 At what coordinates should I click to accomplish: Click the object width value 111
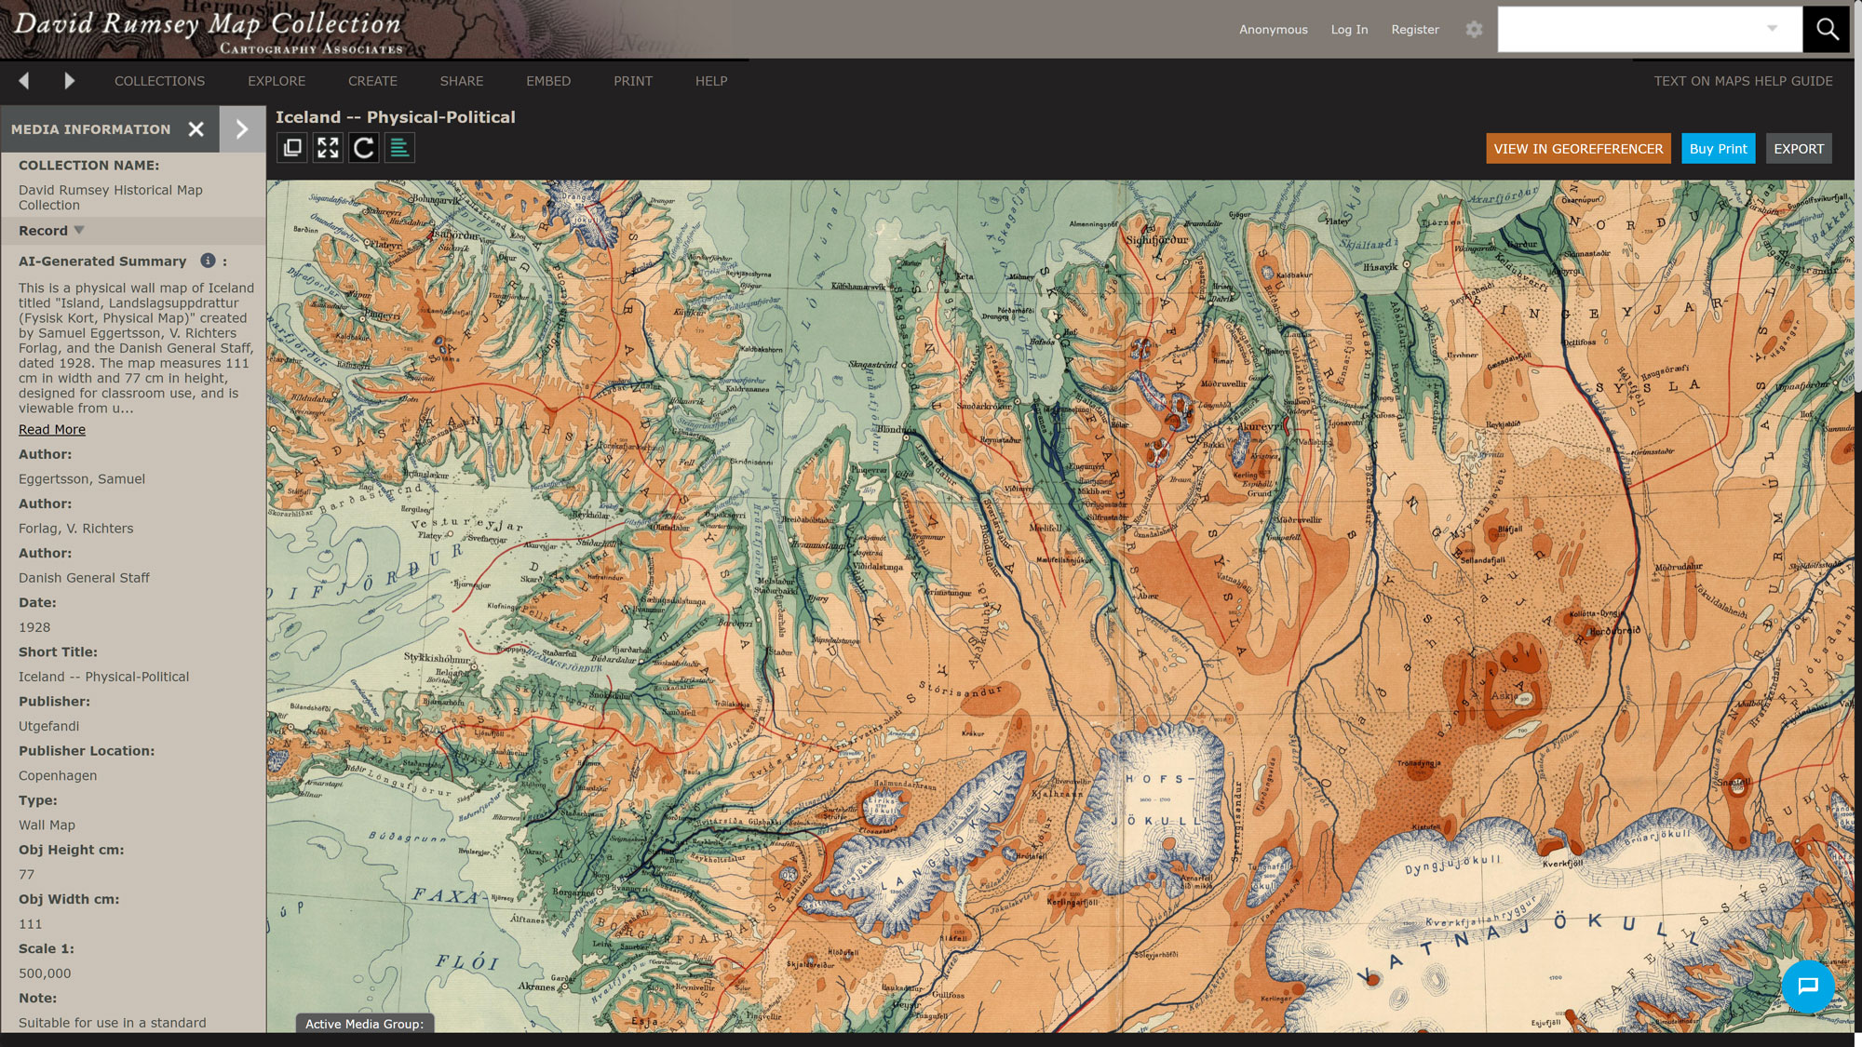coord(31,924)
